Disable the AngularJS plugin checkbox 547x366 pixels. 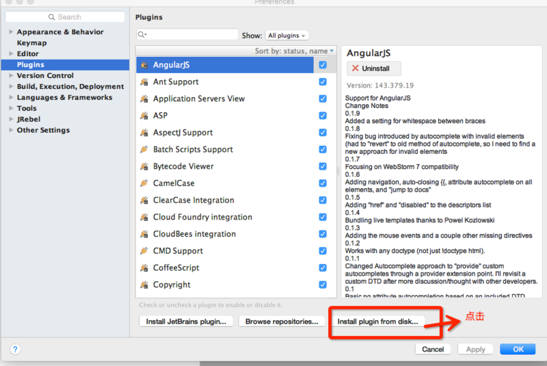pos(323,65)
